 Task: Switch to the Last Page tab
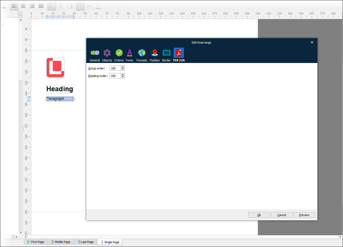[x=85, y=242]
